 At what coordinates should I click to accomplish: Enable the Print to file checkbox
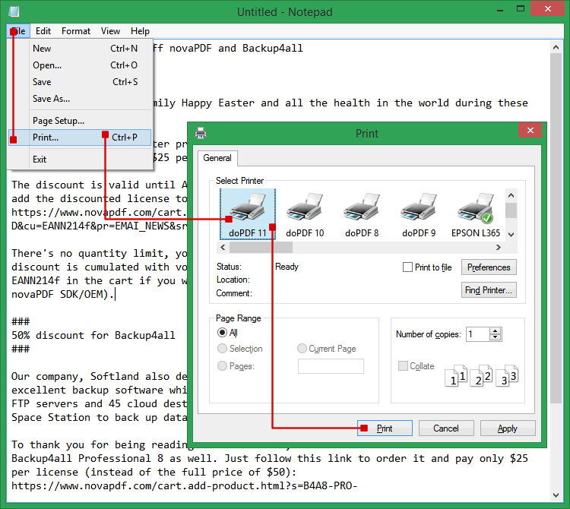coord(407,267)
